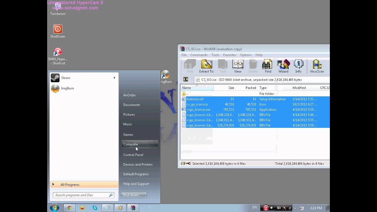
Task: Open Skype from the taskbar
Action: [95, 208]
